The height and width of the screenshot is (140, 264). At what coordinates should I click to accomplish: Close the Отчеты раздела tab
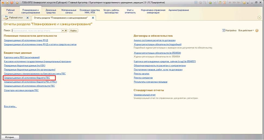(93, 18)
